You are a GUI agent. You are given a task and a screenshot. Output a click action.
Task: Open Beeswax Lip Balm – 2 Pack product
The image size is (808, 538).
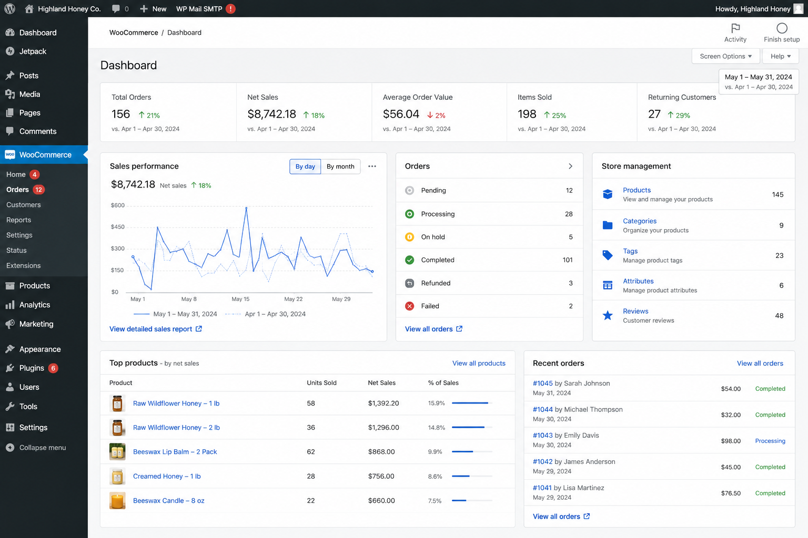click(x=175, y=452)
